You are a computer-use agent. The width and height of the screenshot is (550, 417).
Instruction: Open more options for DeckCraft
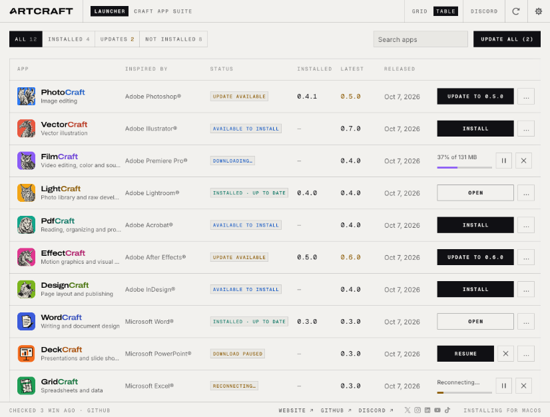click(x=526, y=354)
